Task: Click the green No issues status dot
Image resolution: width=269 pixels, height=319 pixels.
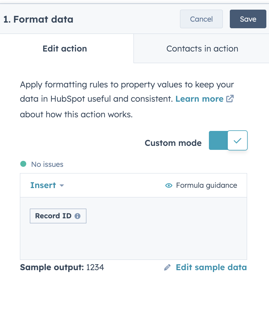Action: (24, 164)
